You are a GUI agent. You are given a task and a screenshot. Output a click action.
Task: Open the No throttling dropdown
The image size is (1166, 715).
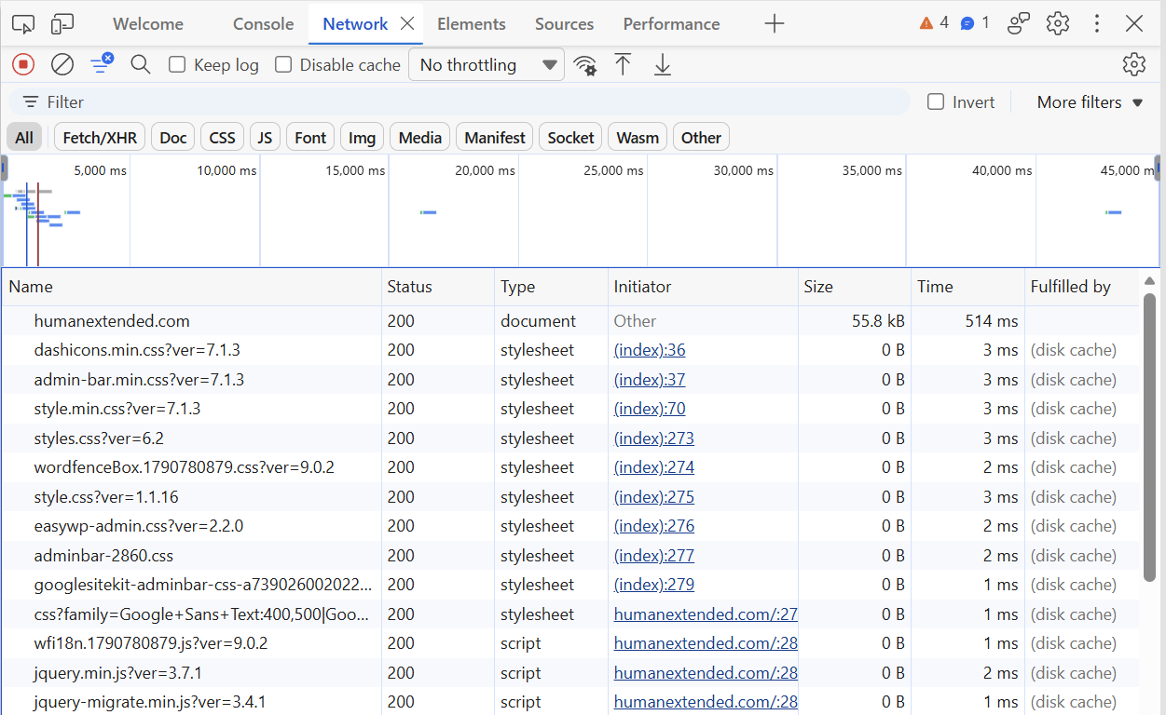click(487, 65)
